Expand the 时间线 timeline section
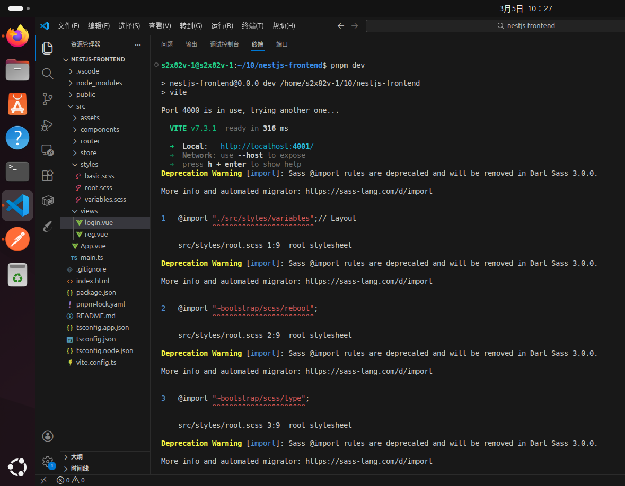This screenshot has width=625, height=486. tap(80, 469)
